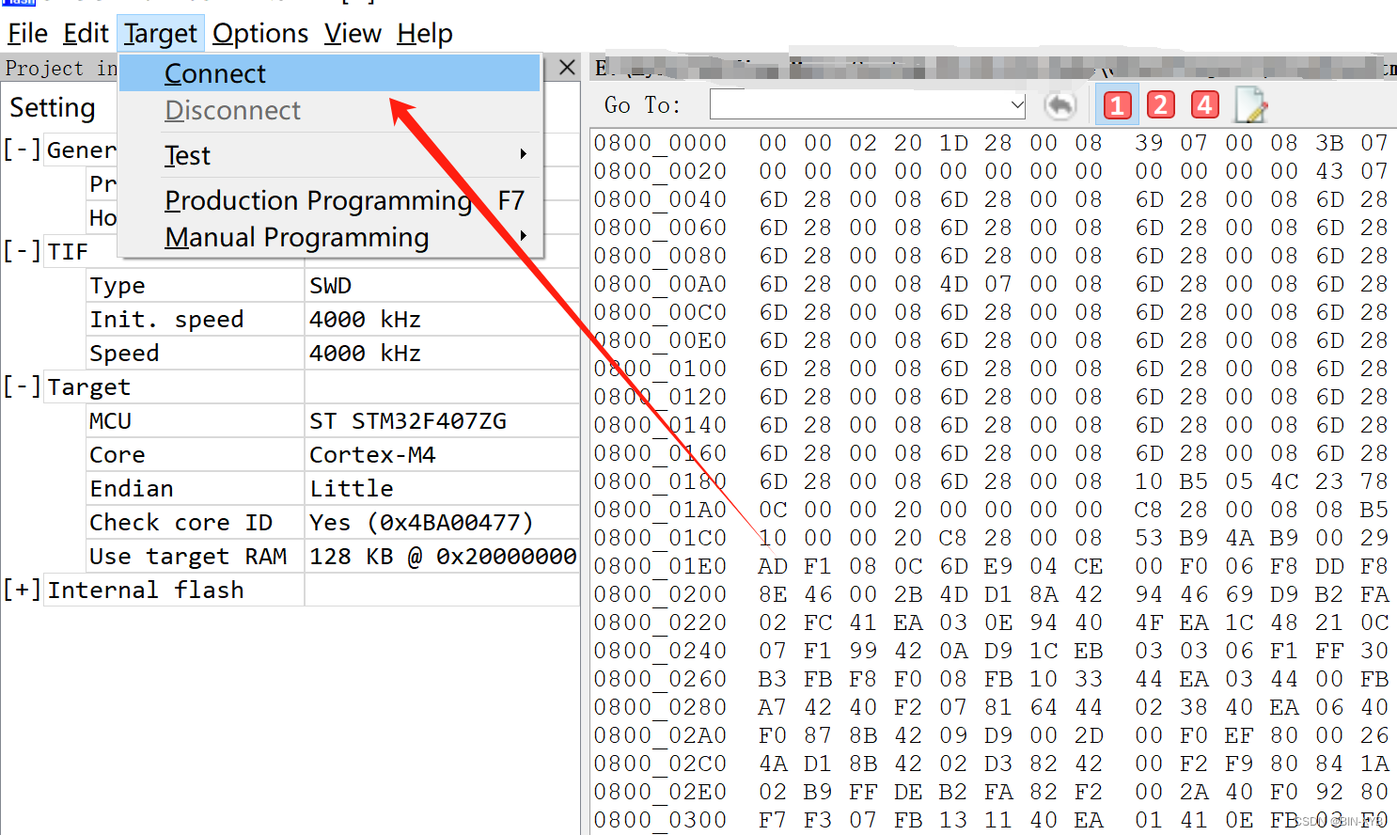Image resolution: width=1397 pixels, height=835 pixels.
Task: Collapse the Target settings section
Action: coord(21,386)
